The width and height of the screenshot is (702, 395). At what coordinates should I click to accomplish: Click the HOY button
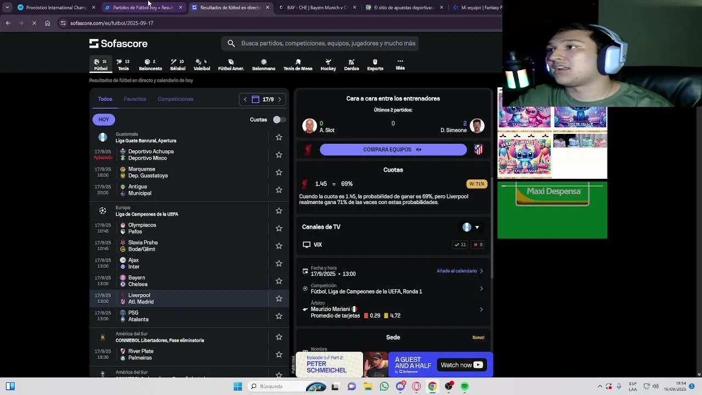tap(104, 119)
